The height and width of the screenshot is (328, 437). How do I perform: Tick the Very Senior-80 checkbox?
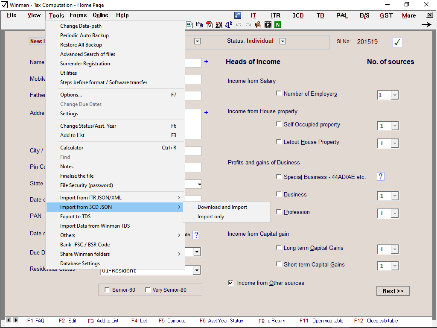148,290
